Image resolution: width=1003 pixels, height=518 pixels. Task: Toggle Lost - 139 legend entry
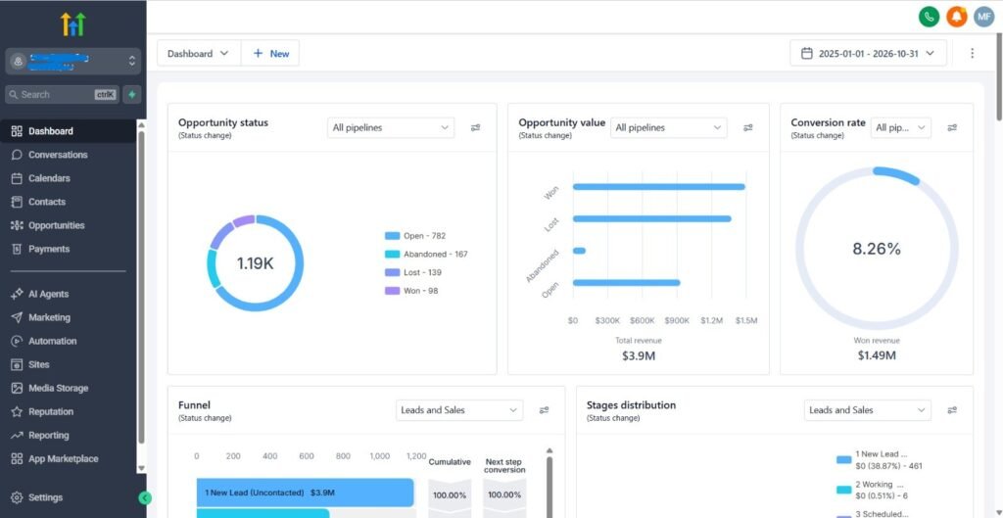413,272
